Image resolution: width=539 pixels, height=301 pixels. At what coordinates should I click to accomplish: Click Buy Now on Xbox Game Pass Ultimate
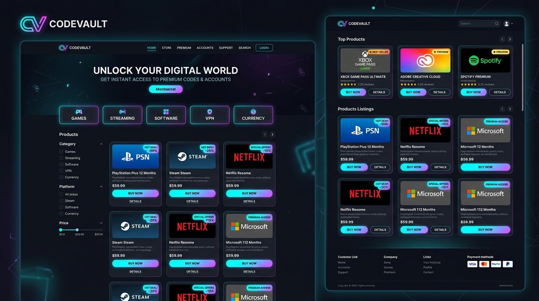click(353, 92)
